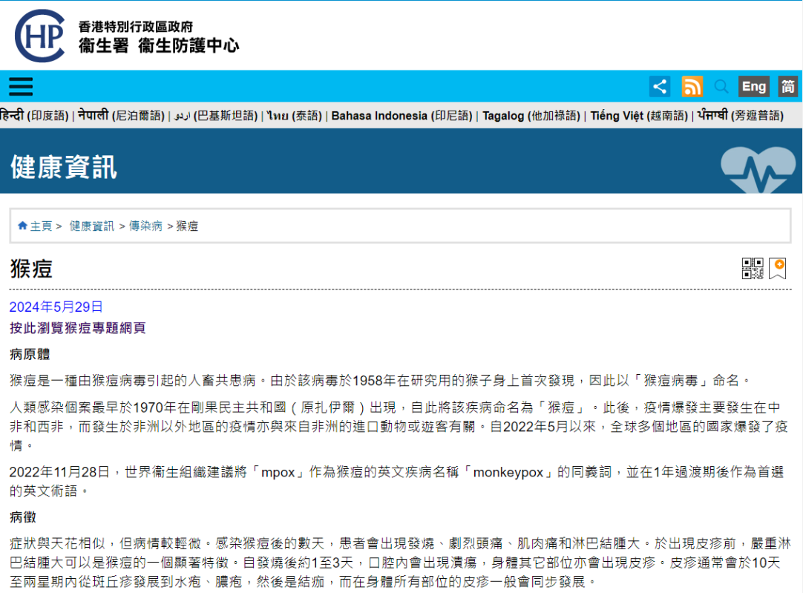803x593 pixels.
Task: Select Tagalog (他加祿語) language
Action: click(531, 116)
